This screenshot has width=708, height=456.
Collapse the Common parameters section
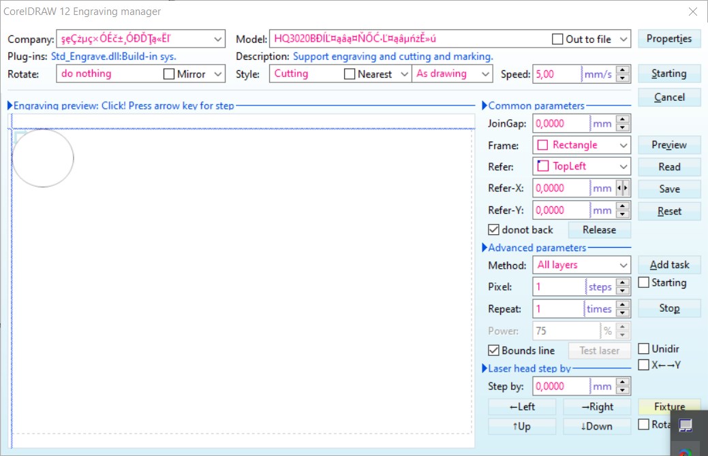484,105
